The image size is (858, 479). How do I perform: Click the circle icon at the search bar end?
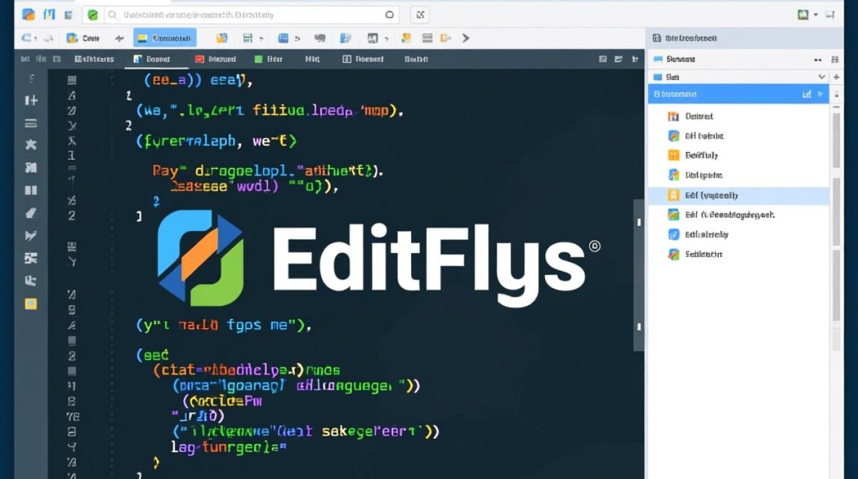[x=389, y=15]
